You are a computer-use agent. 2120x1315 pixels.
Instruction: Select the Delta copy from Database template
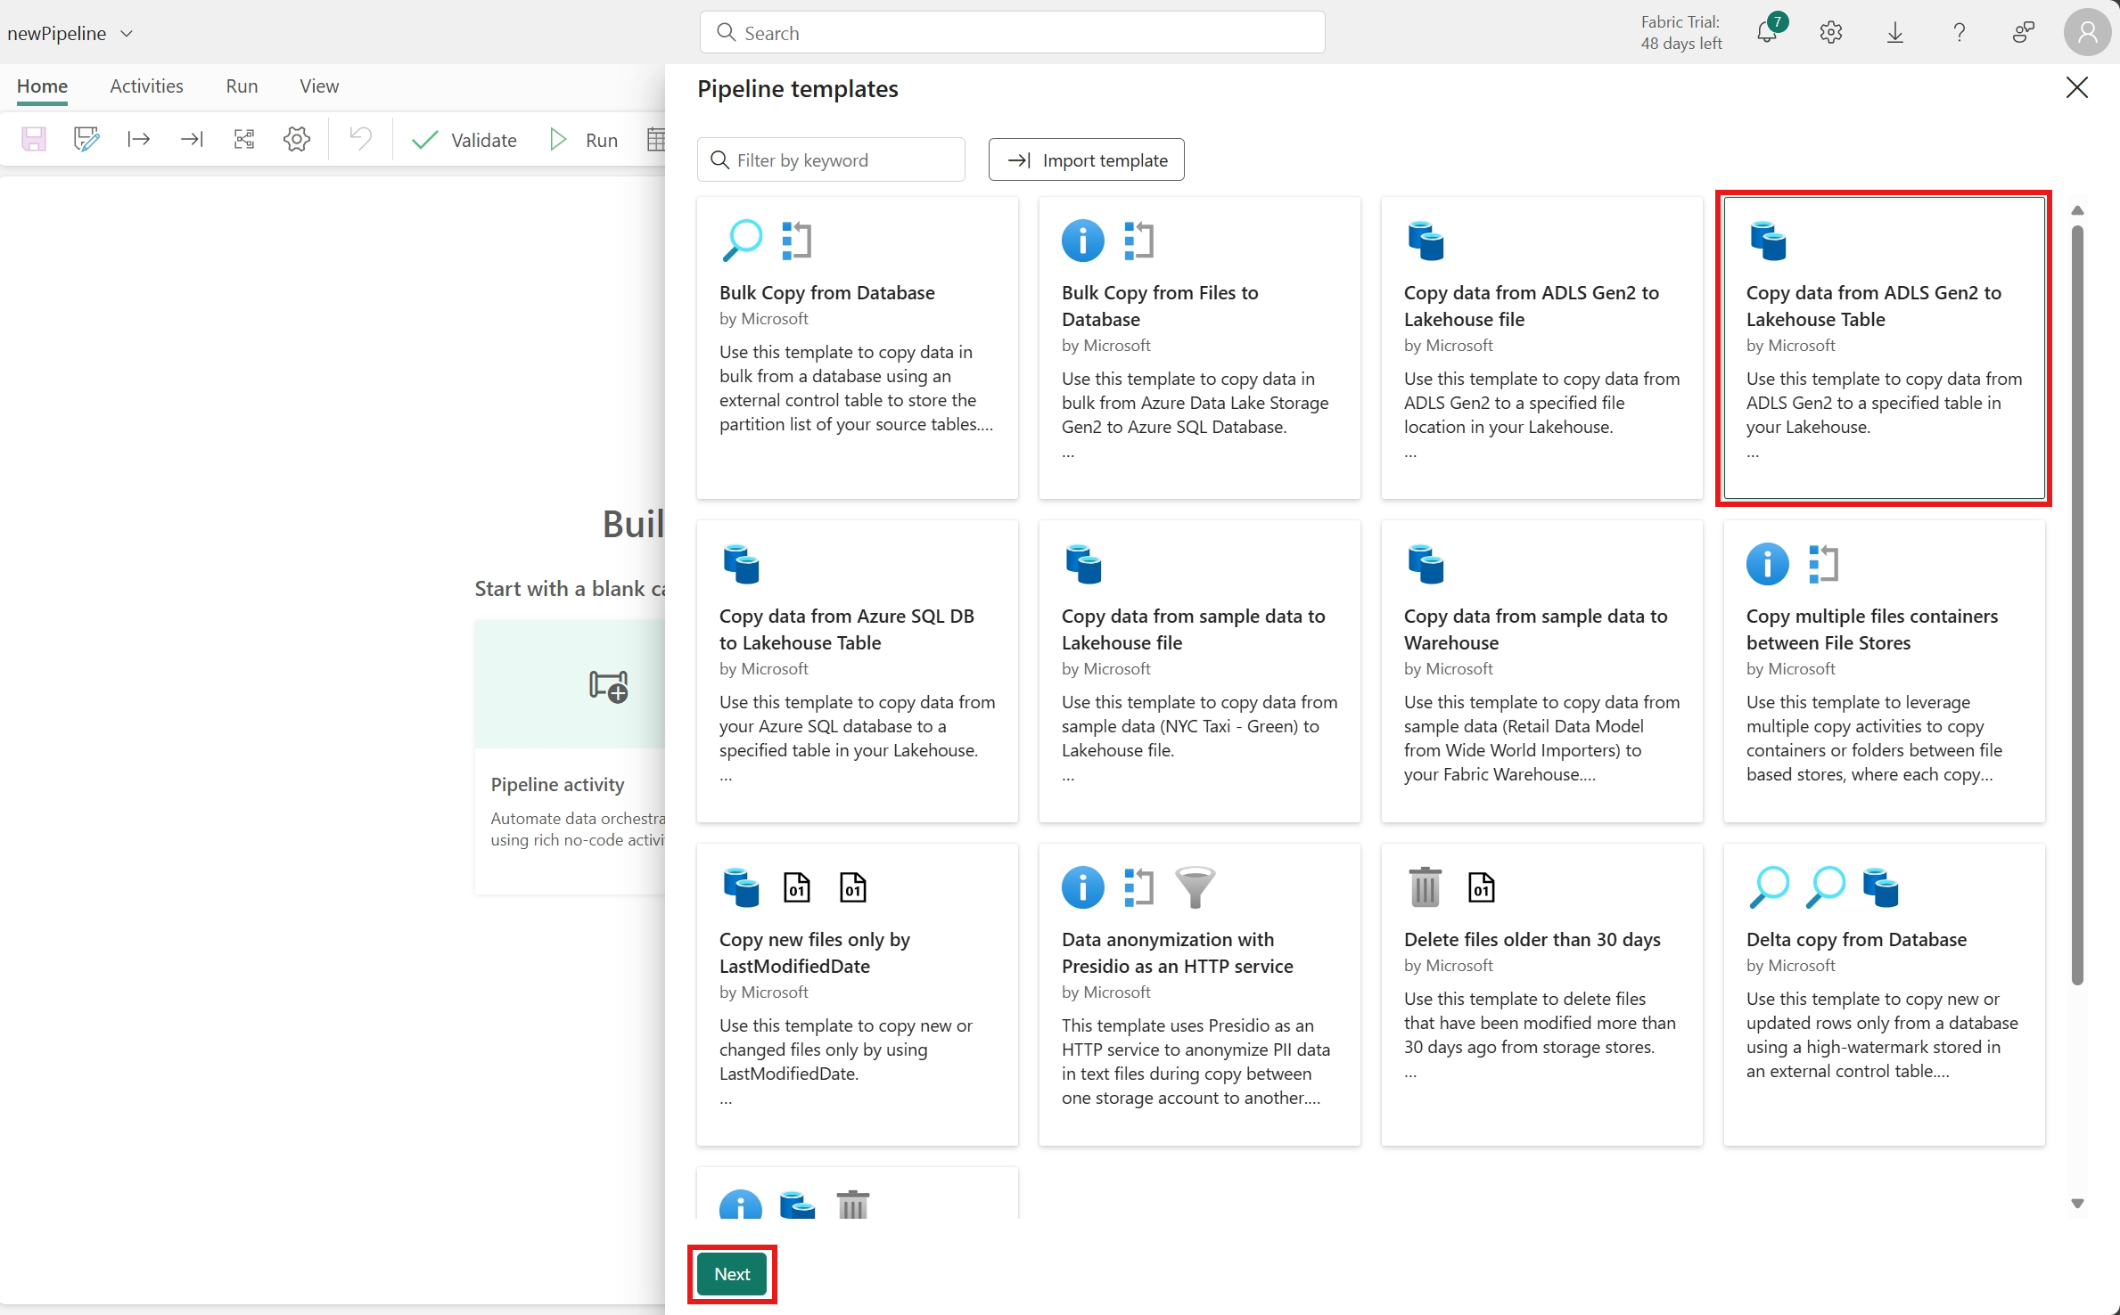click(1884, 994)
